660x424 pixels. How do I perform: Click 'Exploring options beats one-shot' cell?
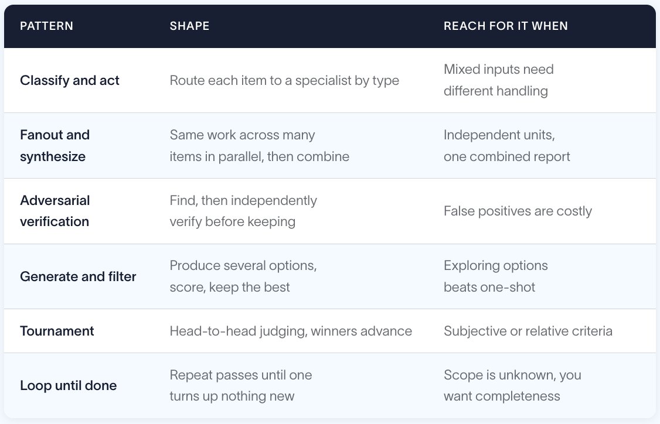(495, 276)
